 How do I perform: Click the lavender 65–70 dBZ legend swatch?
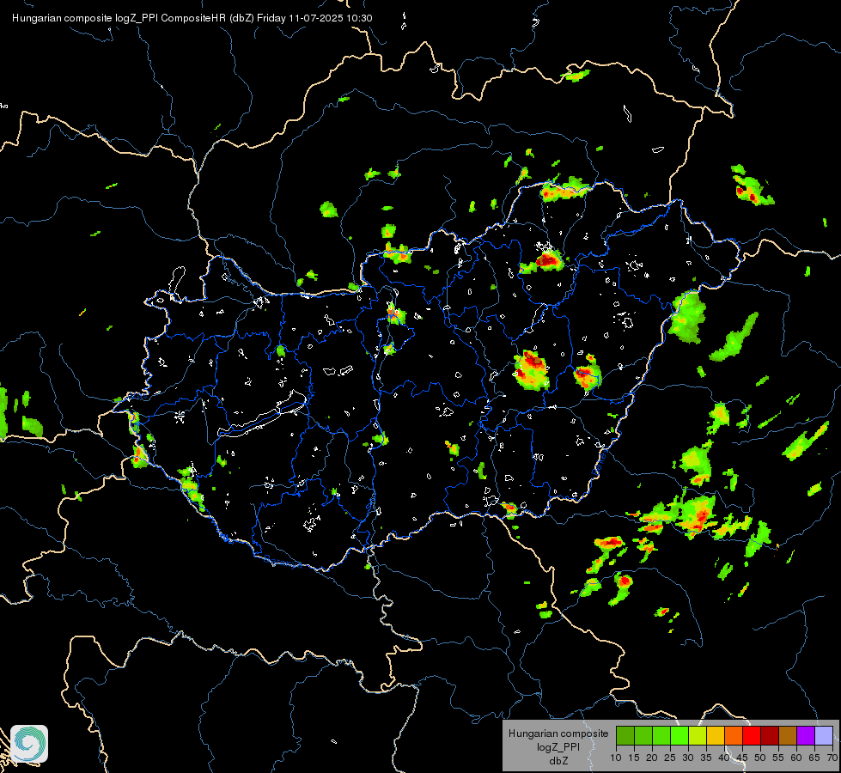[824, 735]
